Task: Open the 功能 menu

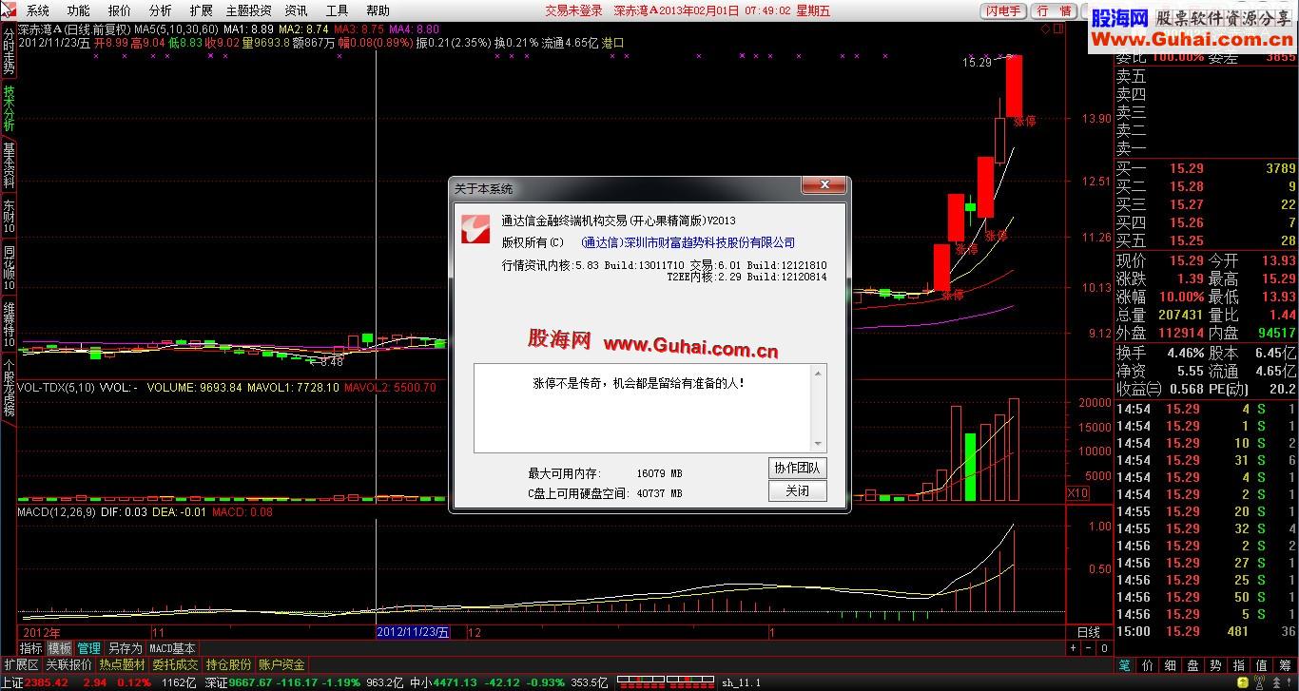Action: (78, 10)
